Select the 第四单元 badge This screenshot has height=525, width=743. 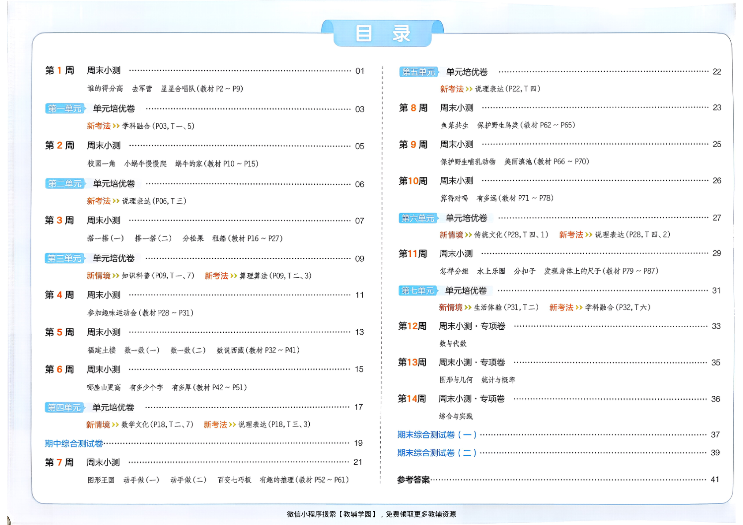point(64,408)
